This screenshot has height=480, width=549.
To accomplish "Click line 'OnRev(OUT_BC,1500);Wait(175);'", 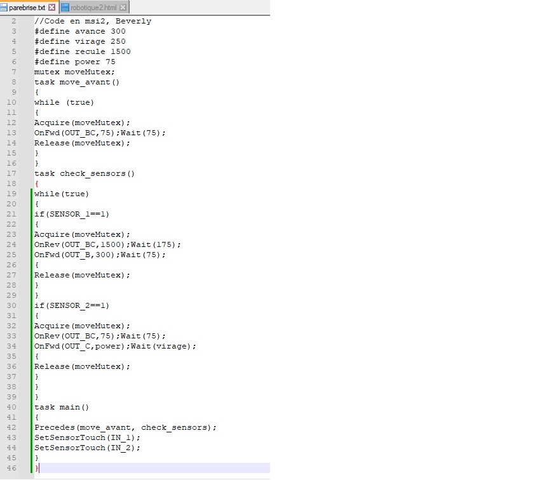I will (107, 244).
